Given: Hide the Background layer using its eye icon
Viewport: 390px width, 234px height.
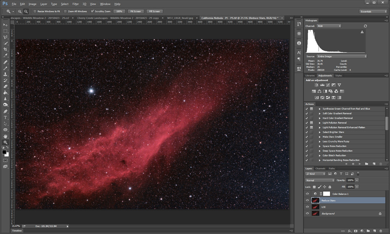Looking at the screenshot, I should coord(308,214).
